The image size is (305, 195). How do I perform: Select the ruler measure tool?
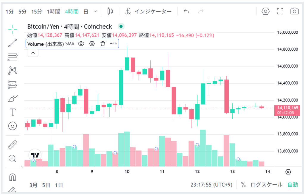[13, 145]
